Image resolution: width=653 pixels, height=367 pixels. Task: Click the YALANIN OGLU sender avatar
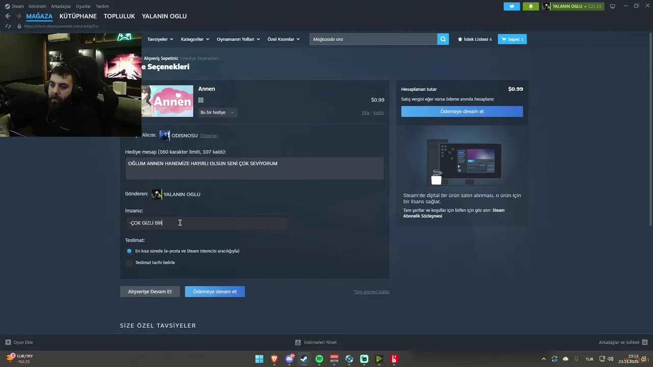(157, 194)
